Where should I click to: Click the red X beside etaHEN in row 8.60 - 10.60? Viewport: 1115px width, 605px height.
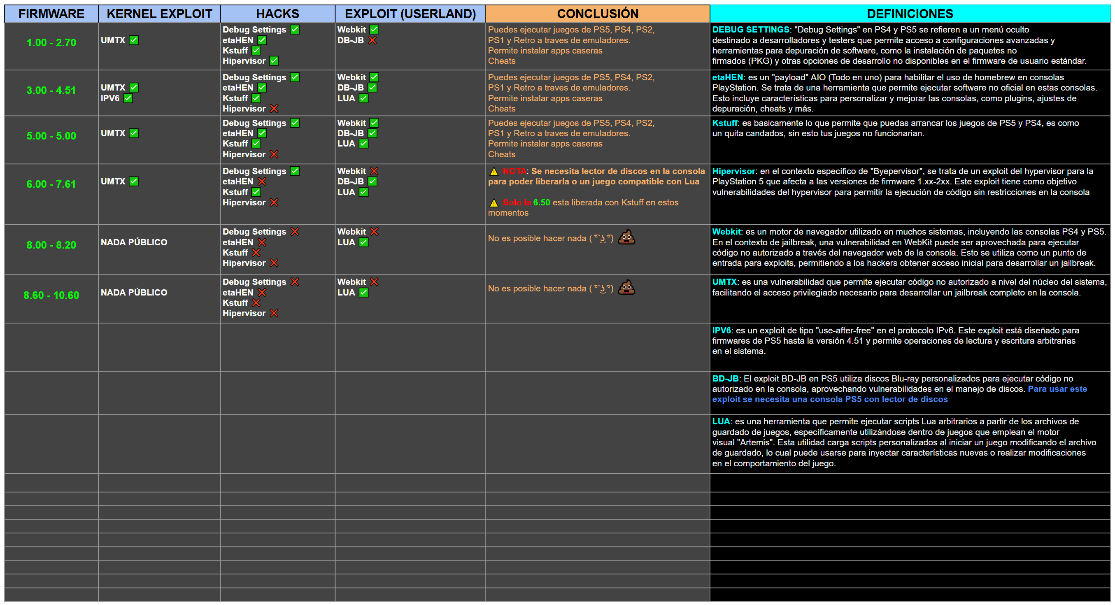262,293
